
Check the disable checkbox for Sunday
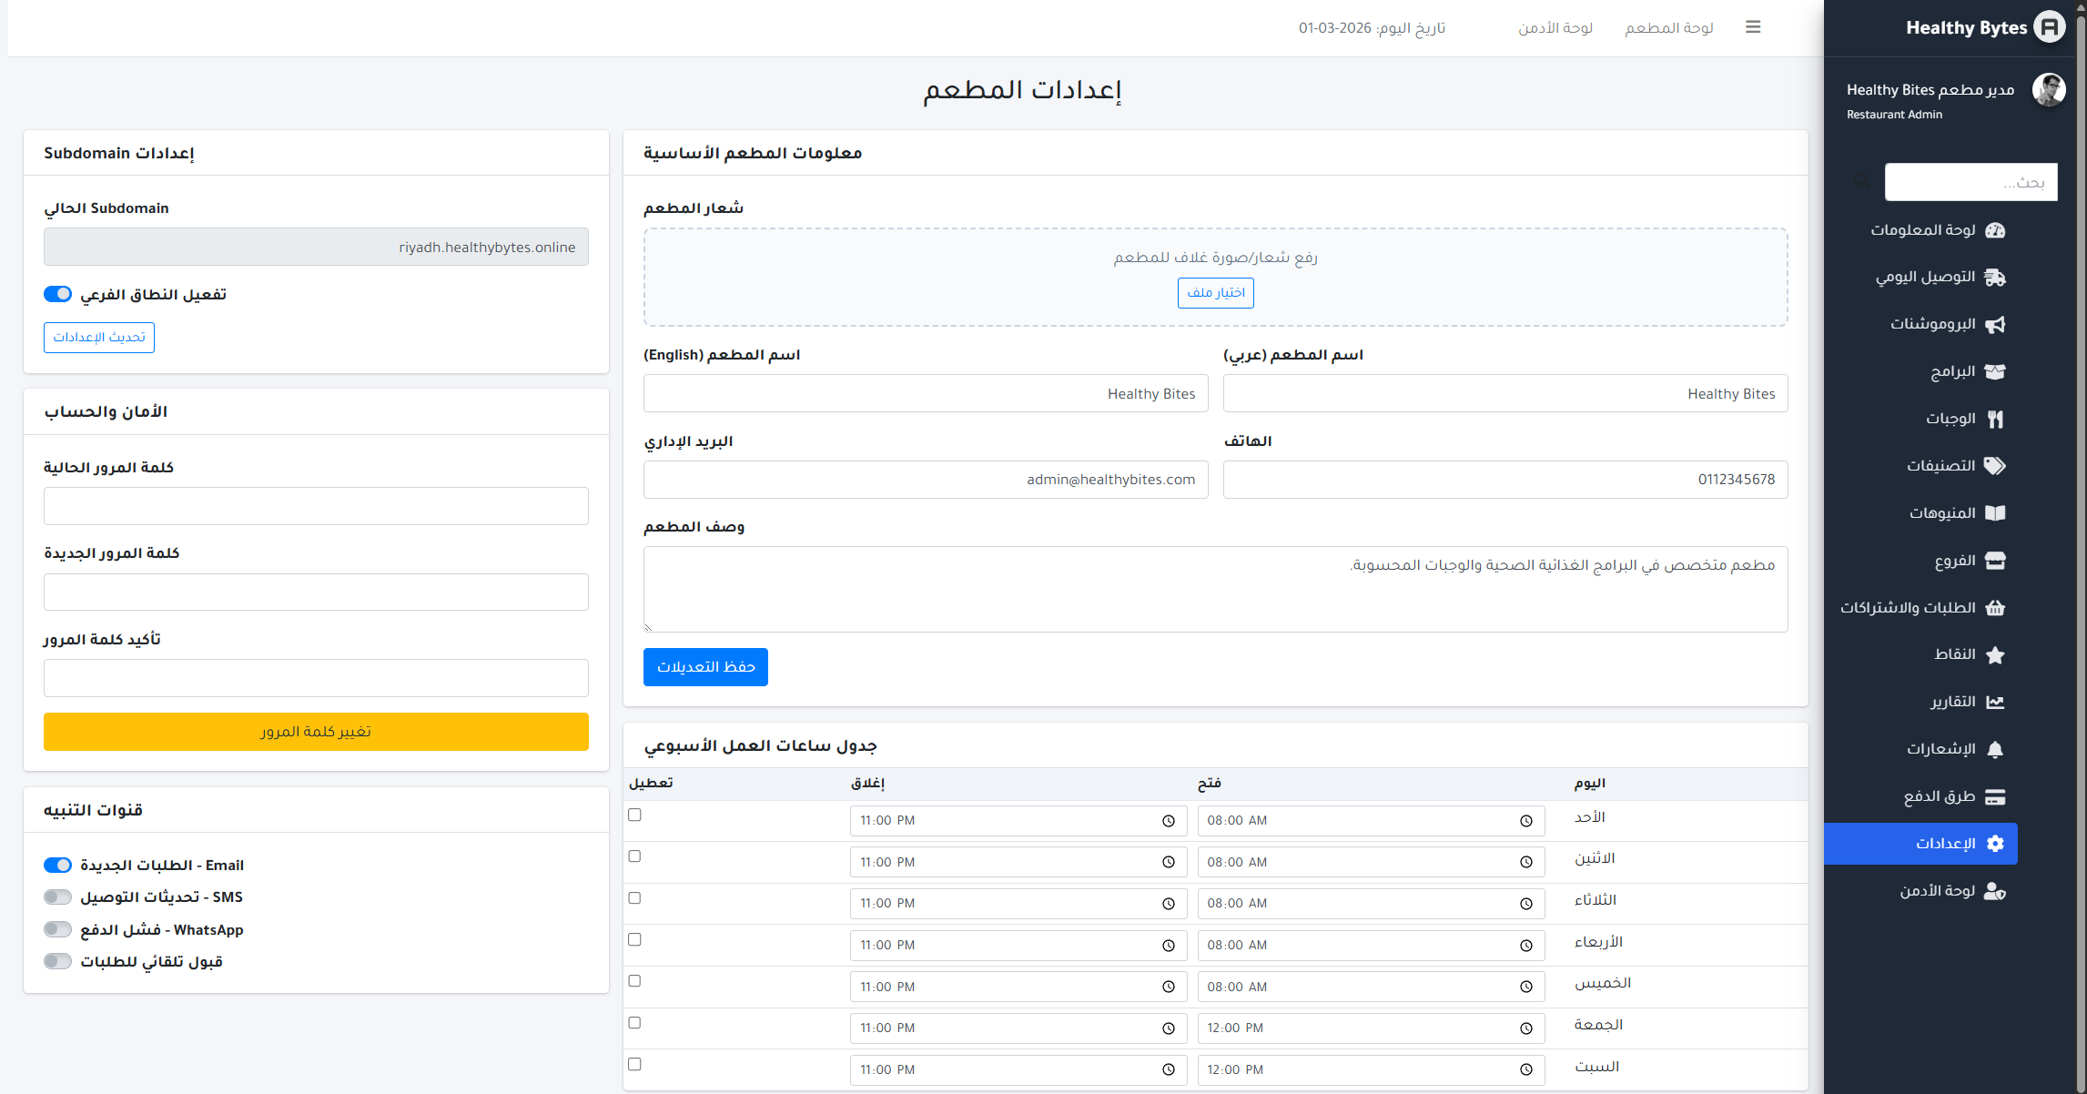coord(634,815)
